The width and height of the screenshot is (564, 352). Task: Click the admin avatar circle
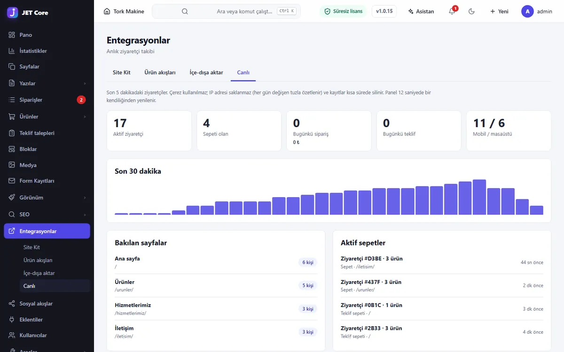point(527,11)
